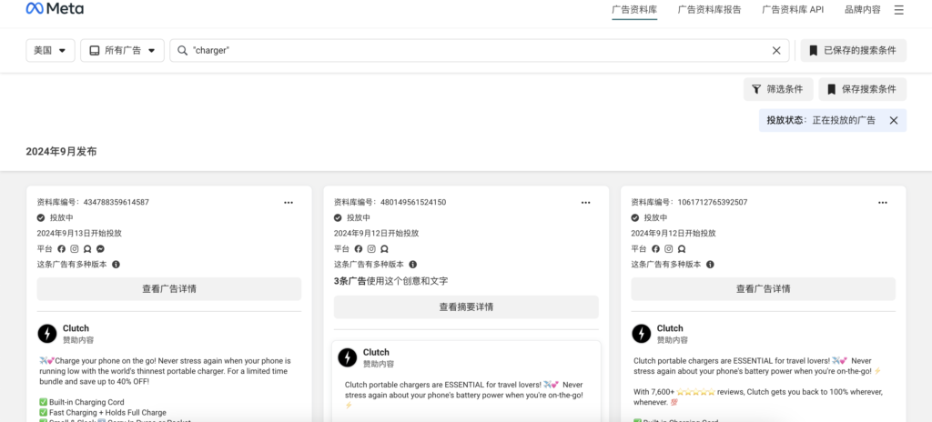Image resolution: width=932 pixels, height=422 pixels.
Task: Click Audience Network icon in ad 434788359614587
Action: coord(87,249)
